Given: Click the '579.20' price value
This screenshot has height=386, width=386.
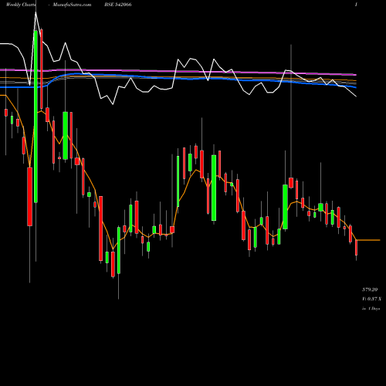Looking at the screenshot, I should (370, 289).
